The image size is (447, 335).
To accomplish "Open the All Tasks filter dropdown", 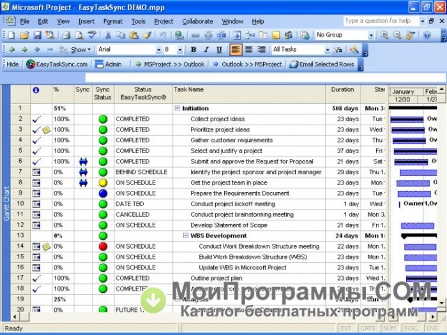I will 327,50.
